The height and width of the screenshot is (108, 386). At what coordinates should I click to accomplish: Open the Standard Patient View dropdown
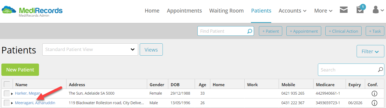click(90, 49)
